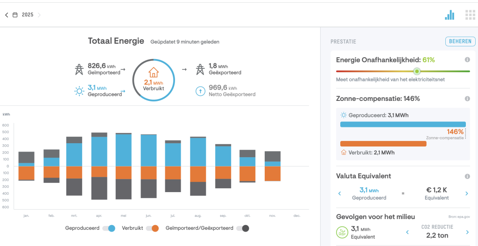
Task: Toggle the Geïmporteerd/Geëxporteerd chart series
Action: pyautogui.click(x=242, y=228)
